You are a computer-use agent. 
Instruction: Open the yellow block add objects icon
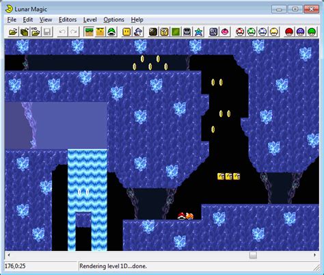(x=126, y=31)
